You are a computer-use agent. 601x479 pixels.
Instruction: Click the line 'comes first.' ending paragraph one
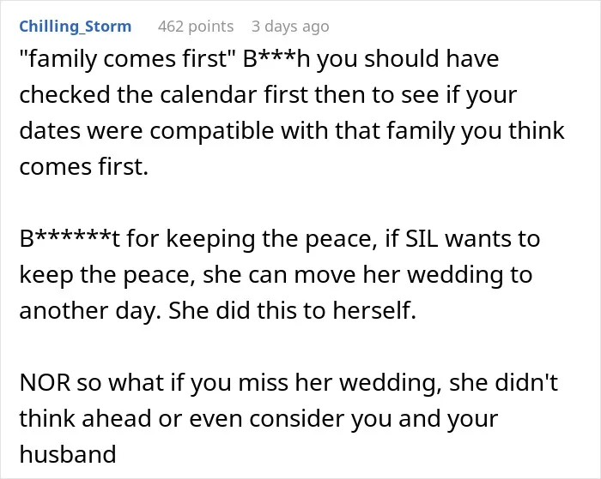coord(83,167)
